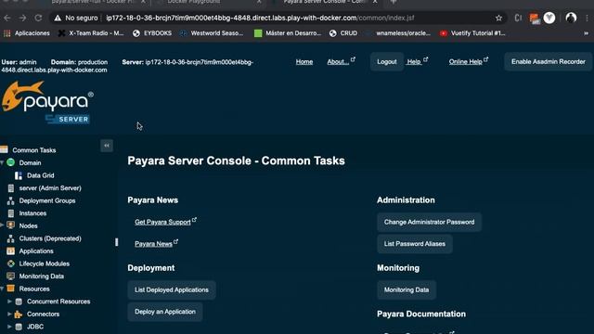This screenshot has width=594, height=334.
Task: Click the Common Tasks tree icon
Action: click(4, 149)
